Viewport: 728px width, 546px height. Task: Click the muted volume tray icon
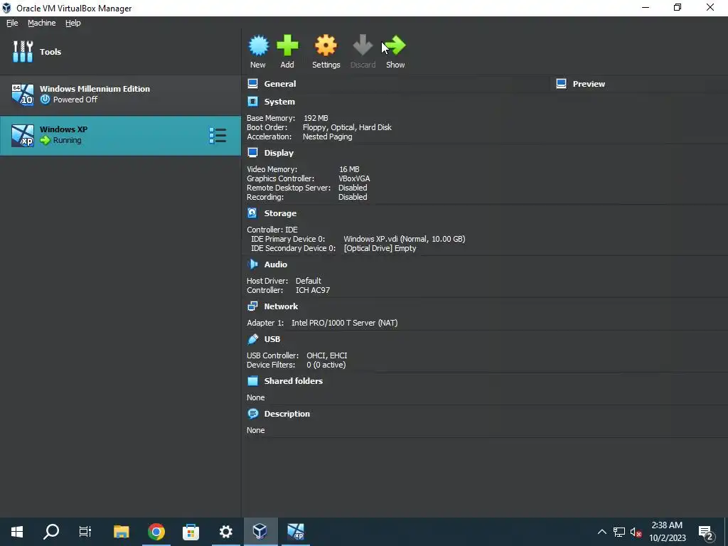pyautogui.click(x=636, y=532)
